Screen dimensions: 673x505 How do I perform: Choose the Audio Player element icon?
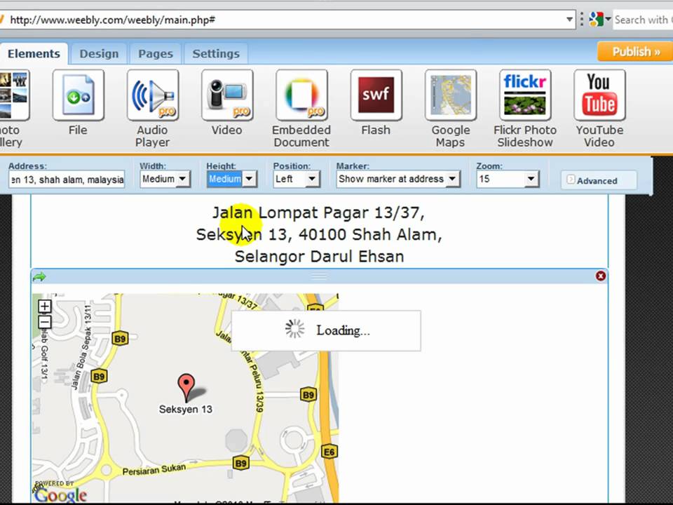(x=153, y=95)
